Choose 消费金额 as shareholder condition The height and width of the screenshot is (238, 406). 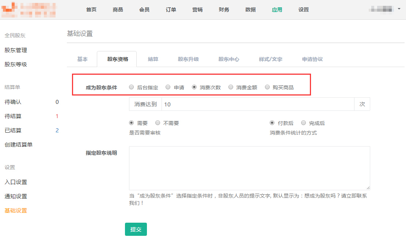[x=231, y=87]
